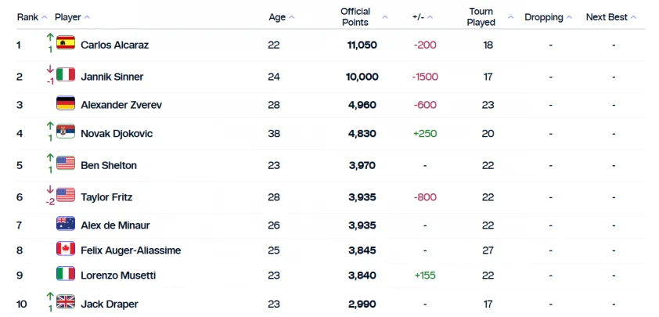Click the British flag beside Jack Draper
This screenshot has height=317, width=659.
pyautogui.click(x=66, y=303)
